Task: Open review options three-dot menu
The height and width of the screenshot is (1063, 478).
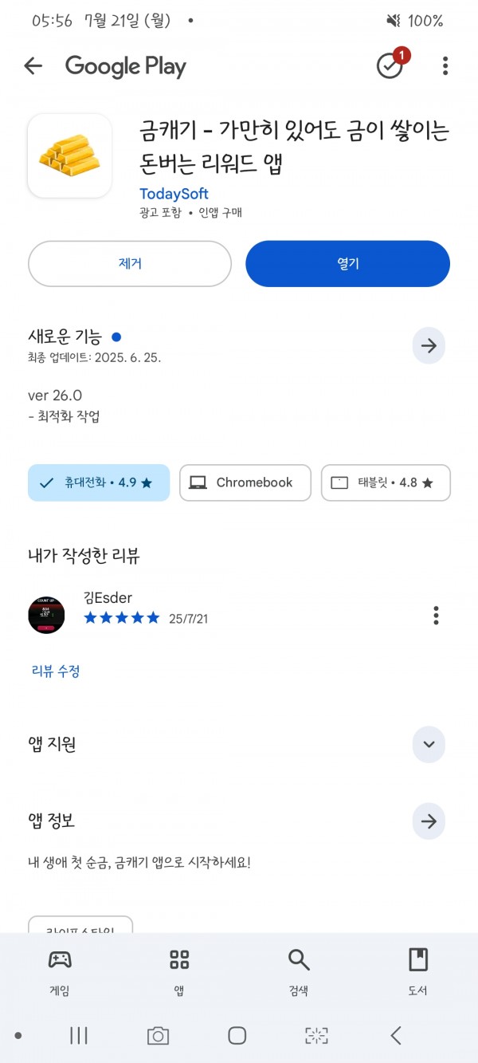Action: (436, 615)
